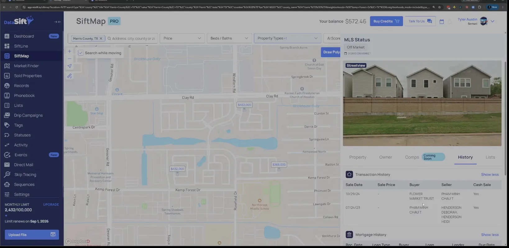This screenshot has height=248, width=509.
Task: Click the Talk To Us button
Action: click(420, 21)
